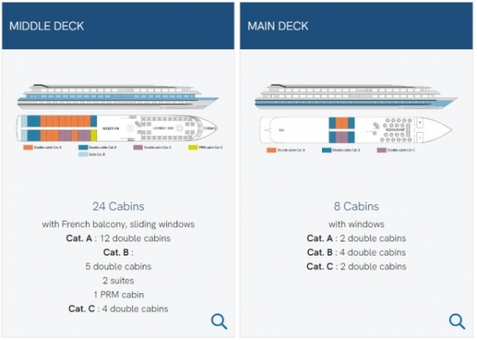Click the light blue Suite legend swatch
This screenshot has height=340, width=477.
83,154
